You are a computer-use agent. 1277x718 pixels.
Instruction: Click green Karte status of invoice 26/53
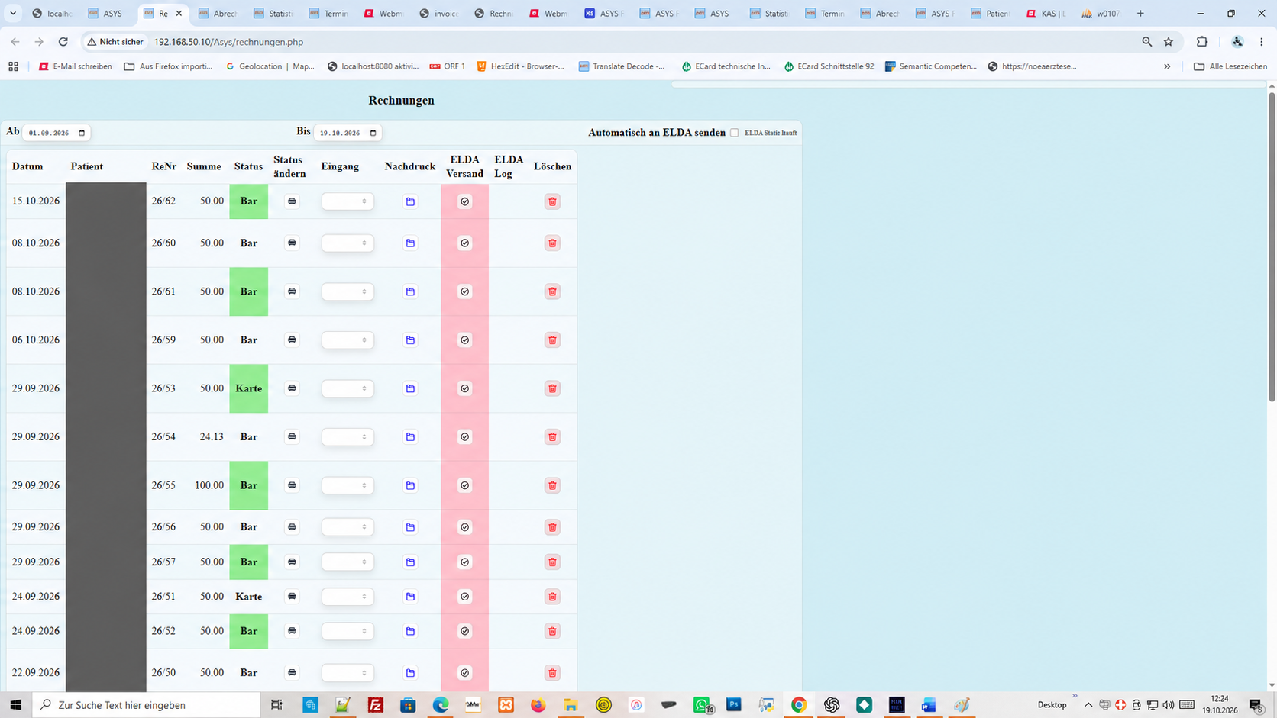(249, 388)
